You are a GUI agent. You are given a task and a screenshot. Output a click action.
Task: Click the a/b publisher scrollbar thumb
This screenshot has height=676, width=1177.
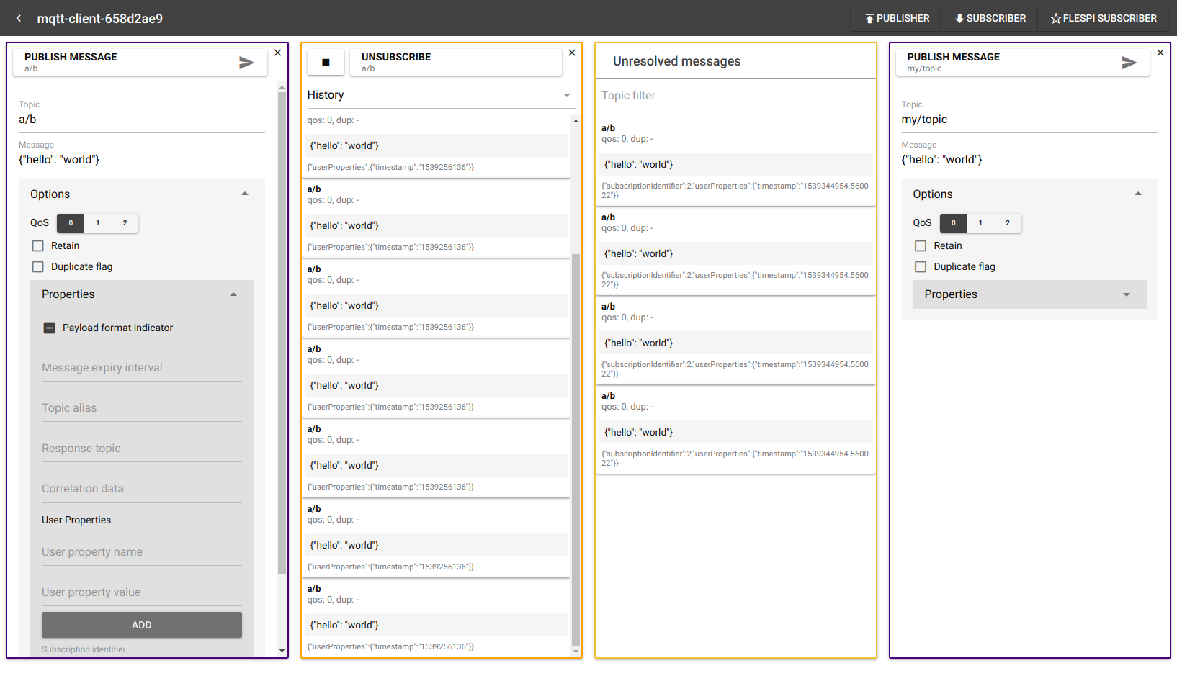(282, 333)
